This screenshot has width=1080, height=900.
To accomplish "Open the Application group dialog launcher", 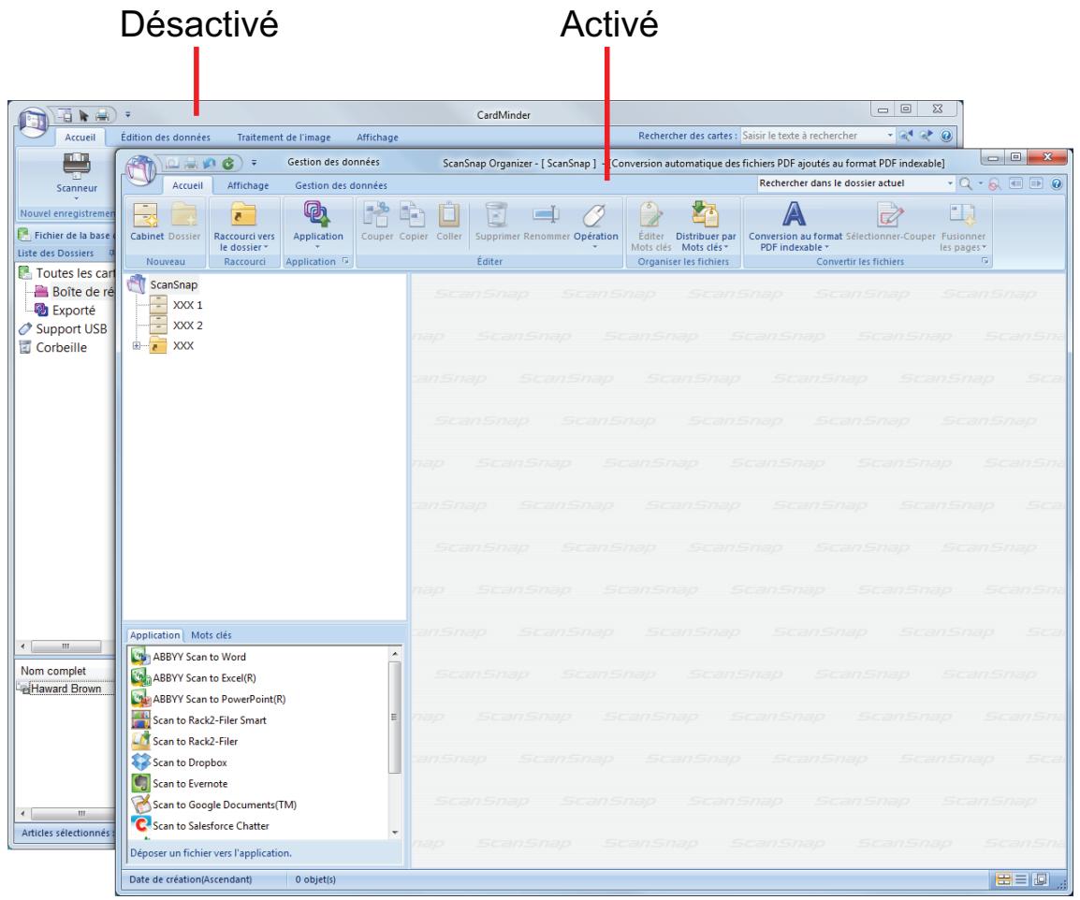I will [345, 262].
